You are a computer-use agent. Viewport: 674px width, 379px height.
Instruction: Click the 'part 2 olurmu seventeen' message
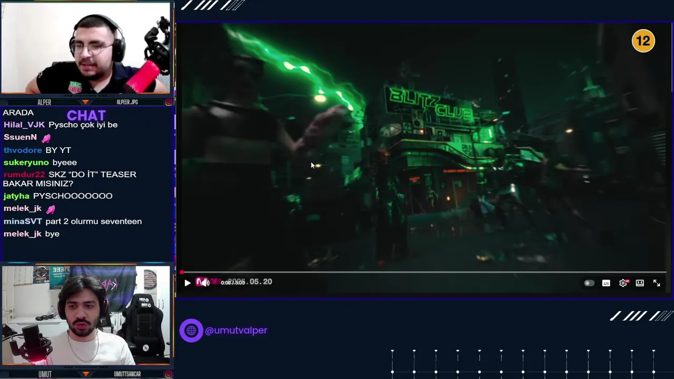tap(94, 222)
